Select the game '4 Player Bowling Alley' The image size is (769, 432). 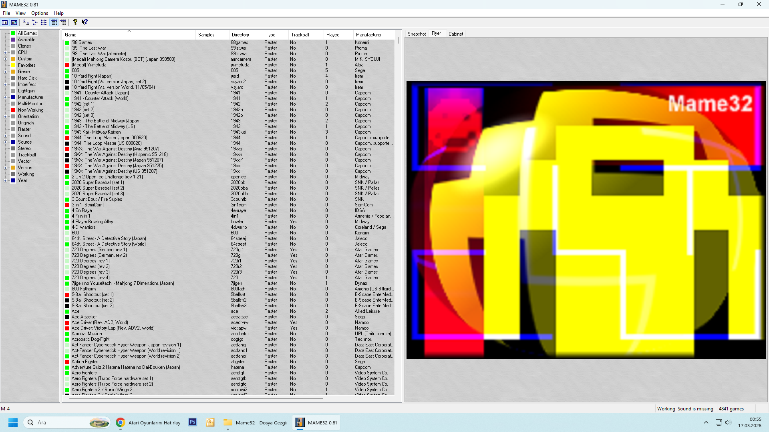tap(93, 222)
